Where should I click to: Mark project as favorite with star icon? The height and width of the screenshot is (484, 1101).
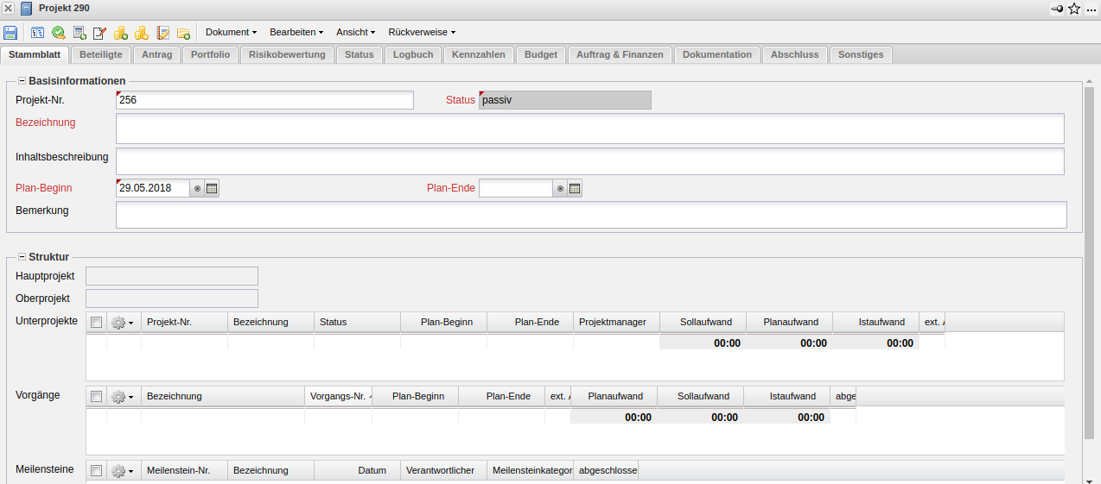pyautogui.click(x=1074, y=9)
